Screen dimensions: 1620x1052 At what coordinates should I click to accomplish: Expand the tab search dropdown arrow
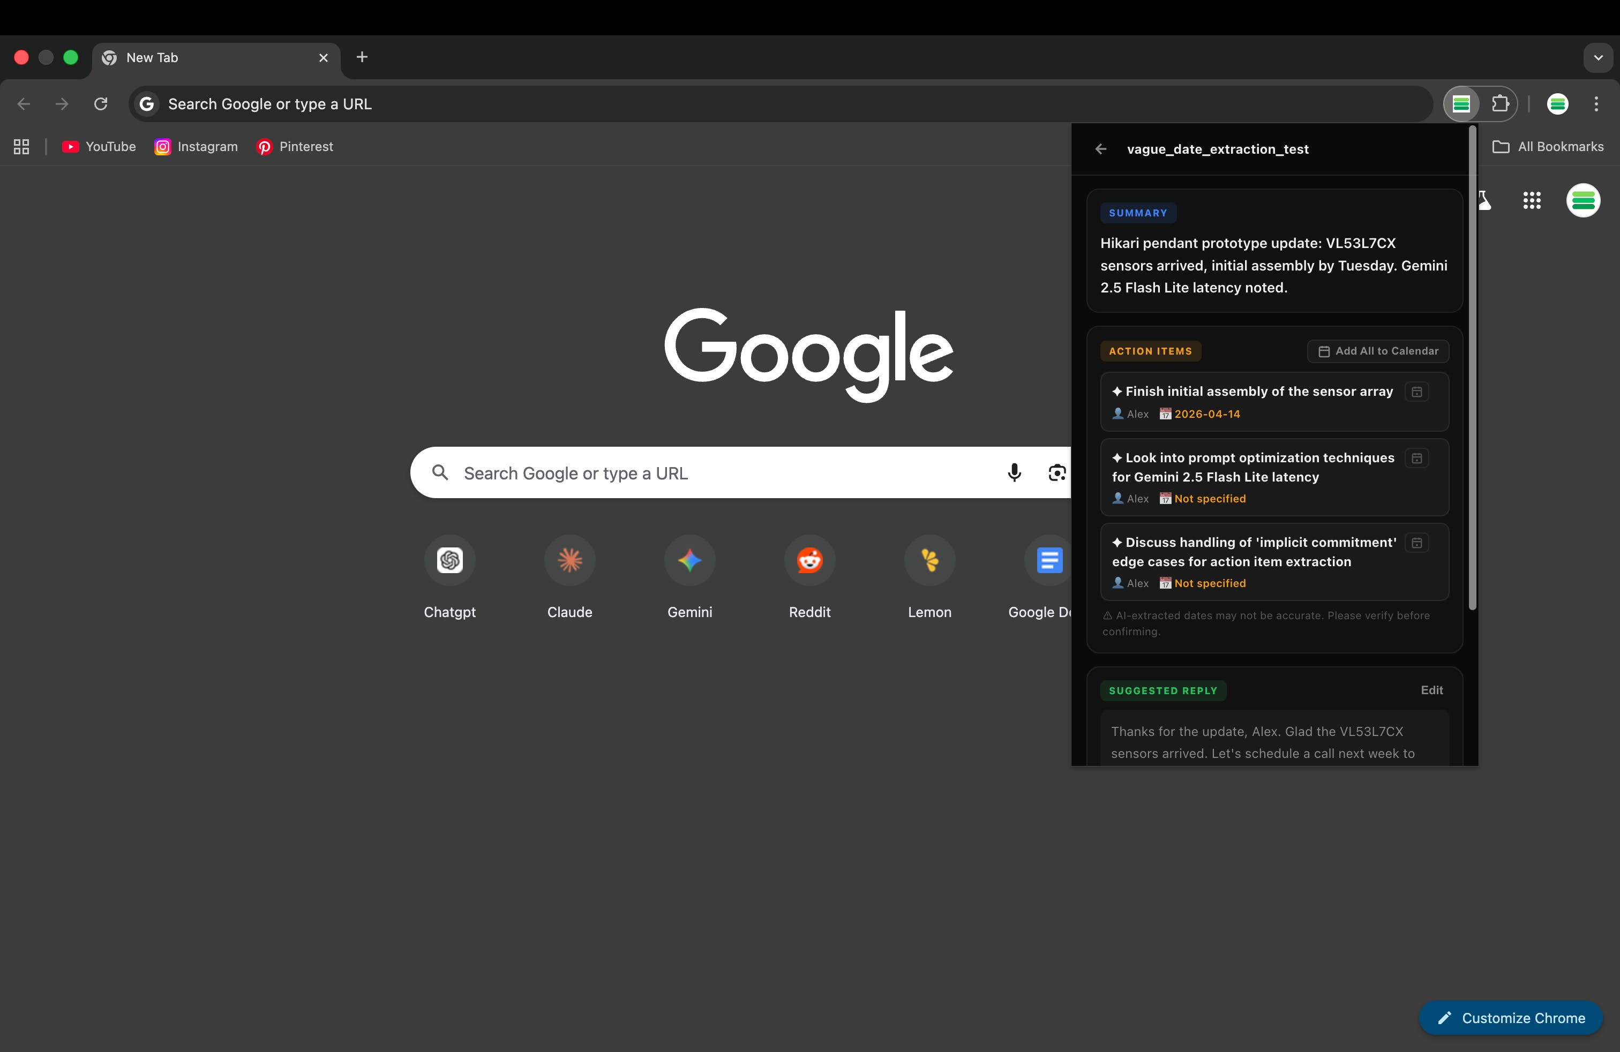tap(1597, 58)
